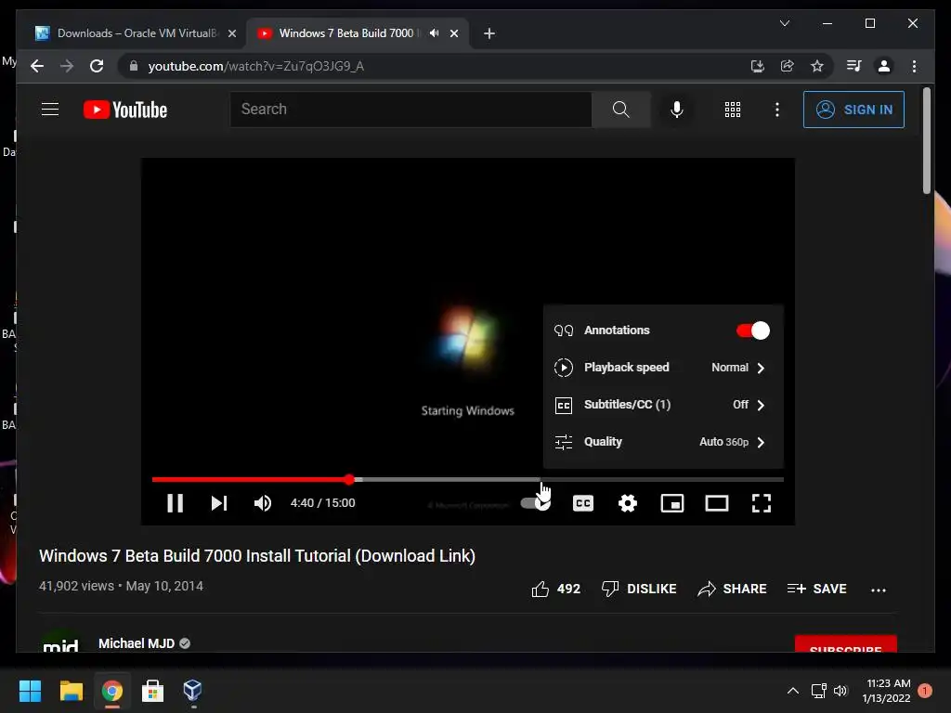The image size is (951, 713).
Task: Show hidden system tray icons
Action: (x=792, y=691)
